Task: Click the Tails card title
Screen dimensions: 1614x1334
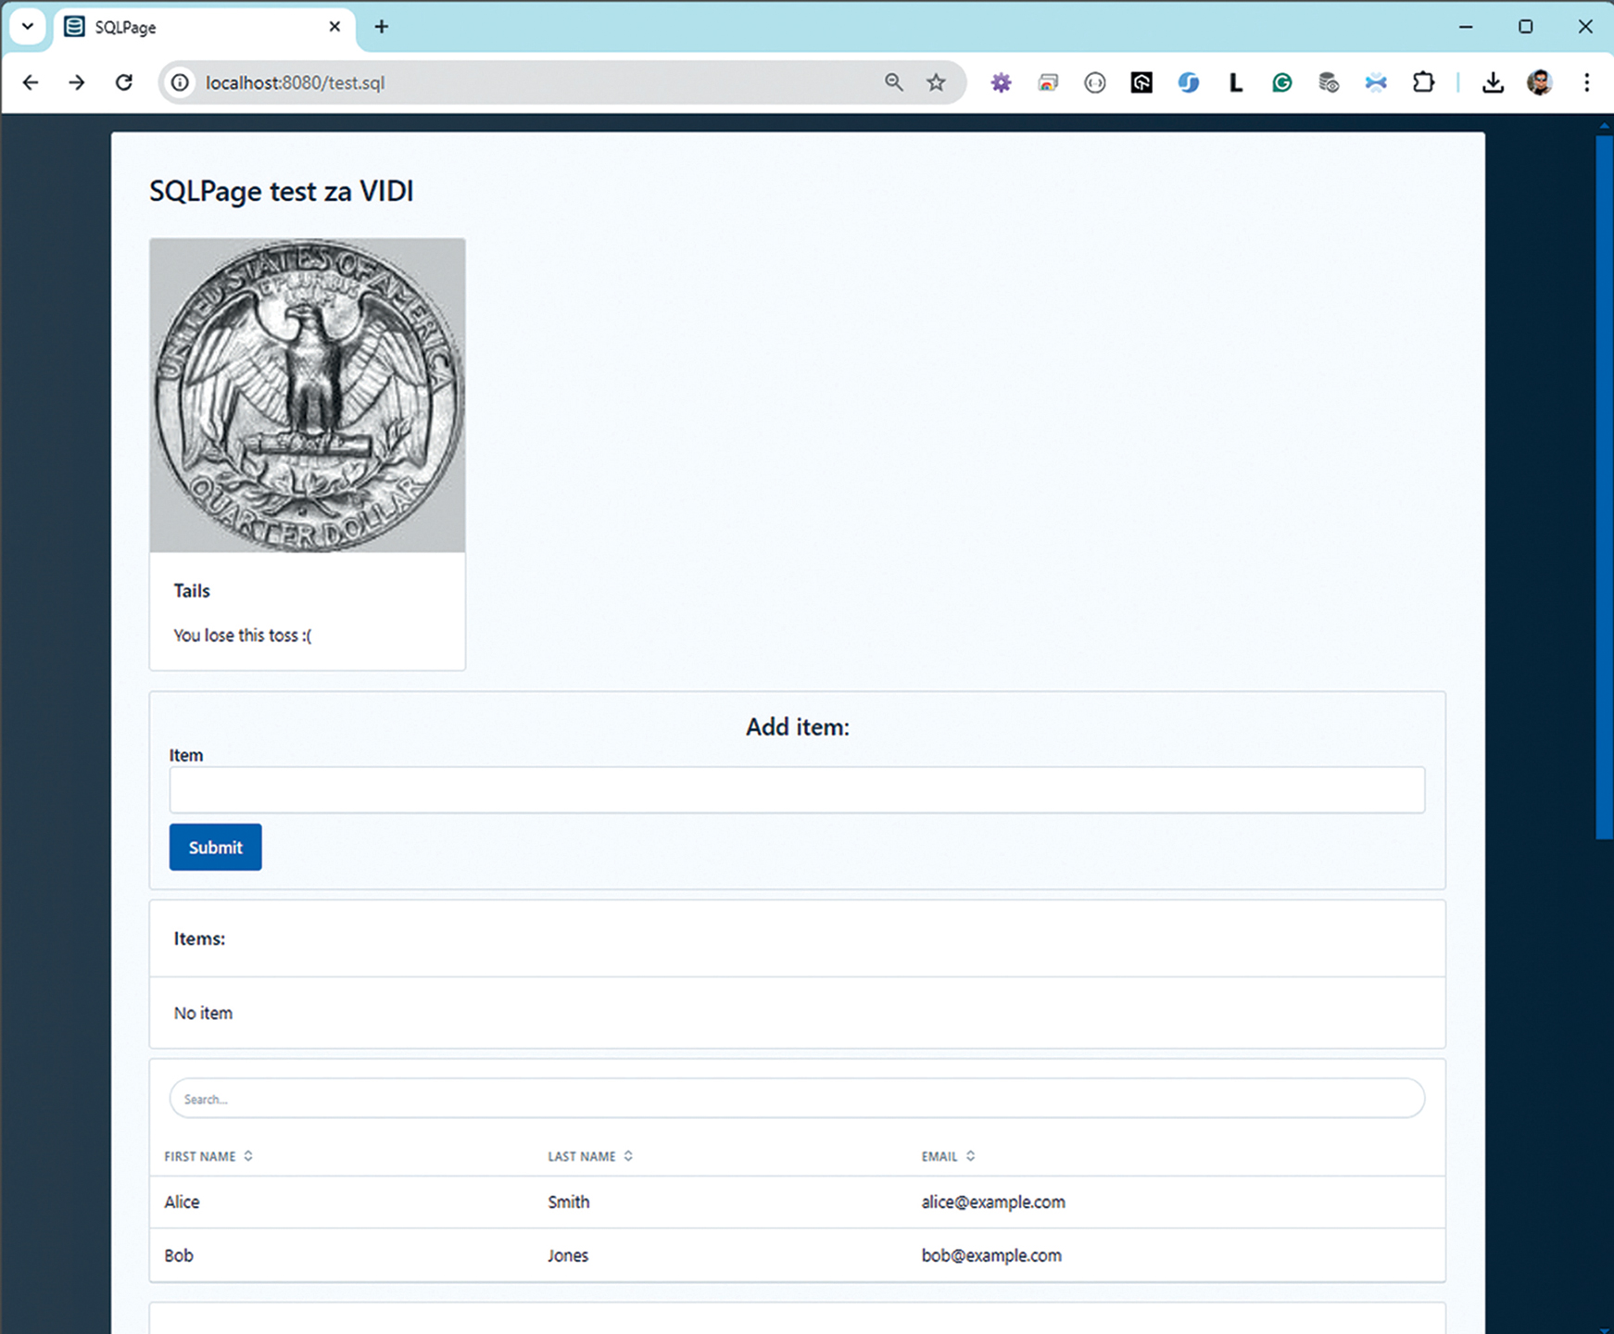Action: tap(192, 591)
